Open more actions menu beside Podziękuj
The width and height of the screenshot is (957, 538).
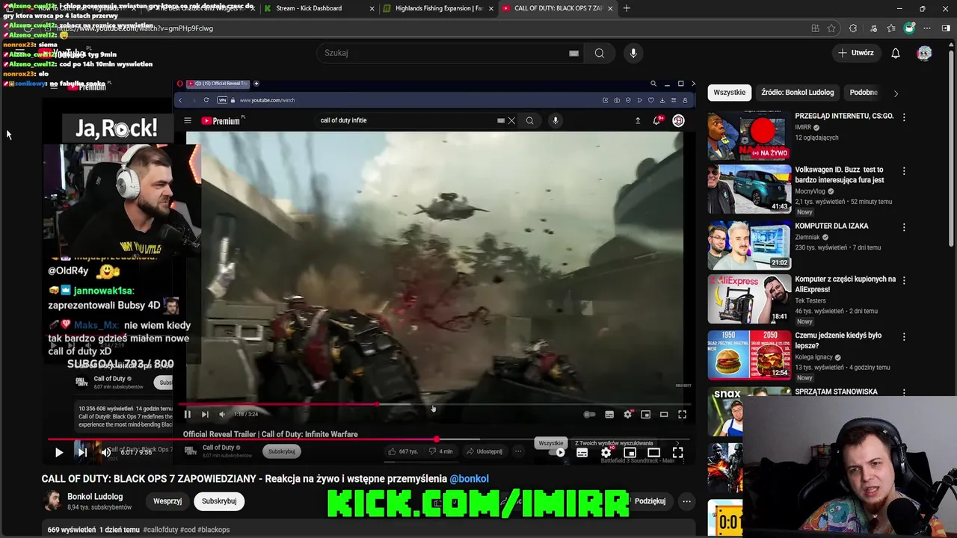(686, 501)
